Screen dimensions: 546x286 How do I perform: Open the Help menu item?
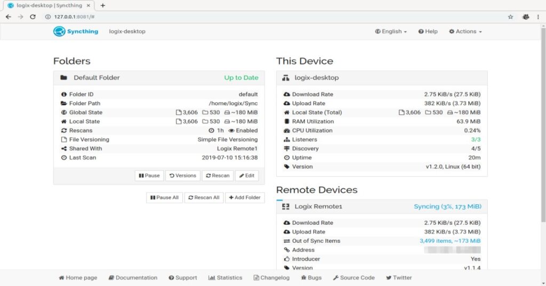coord(428,31)
